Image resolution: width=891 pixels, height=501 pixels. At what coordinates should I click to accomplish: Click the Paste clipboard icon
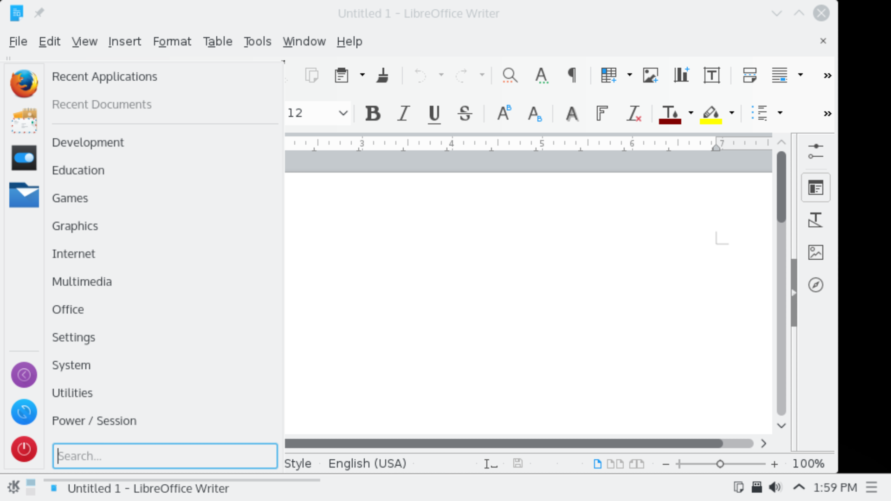click(x=342, y=75)
